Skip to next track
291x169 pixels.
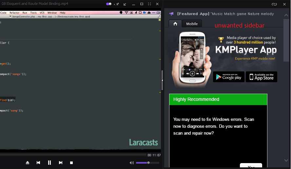(x=61, y=163)
